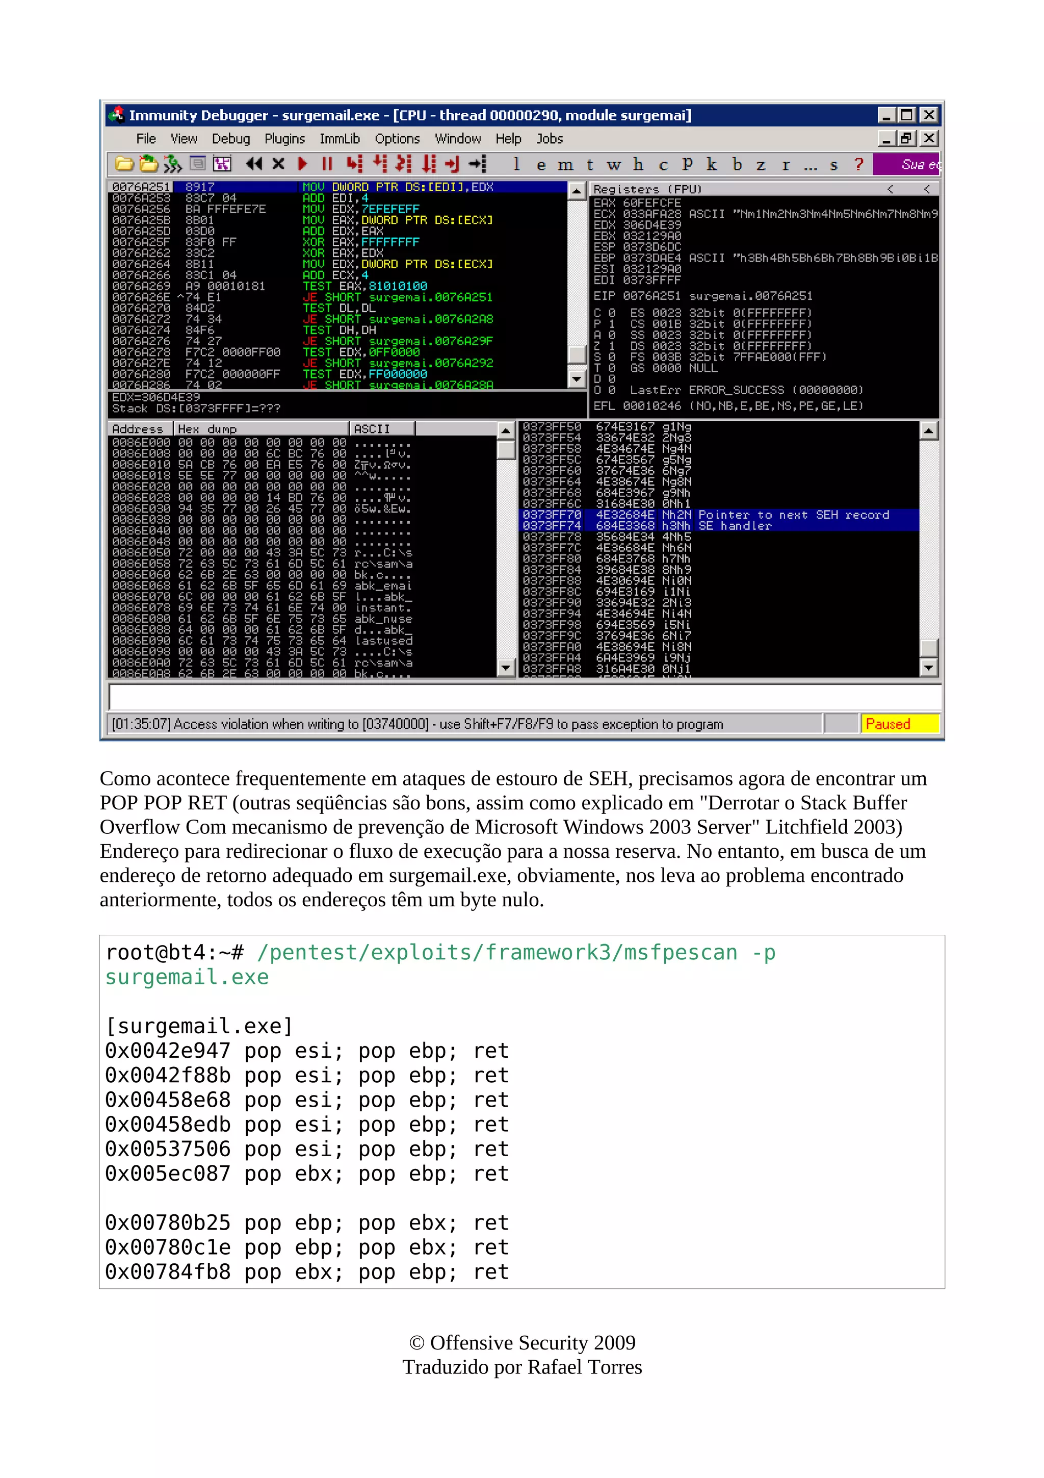Click the red question mark help icon

tap(859, 164)
